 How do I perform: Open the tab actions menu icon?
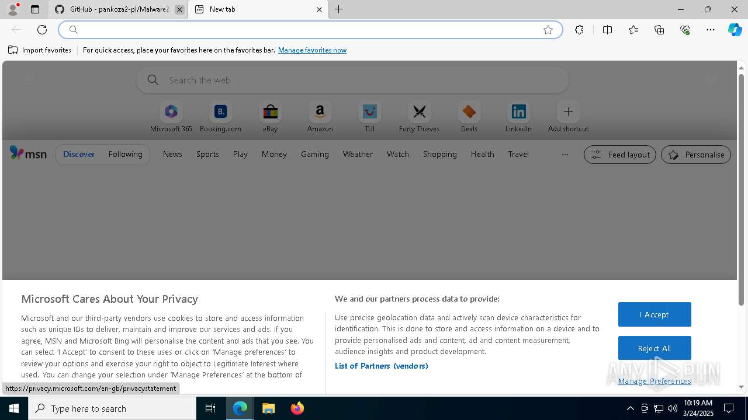35,9
